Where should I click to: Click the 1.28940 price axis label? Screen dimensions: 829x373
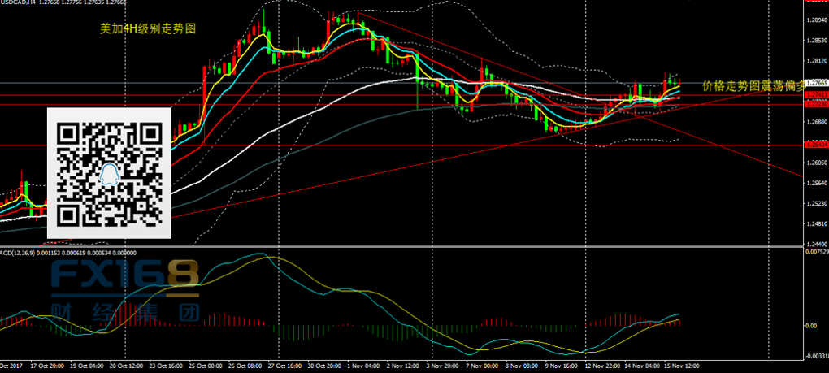(x=815, y=20)
